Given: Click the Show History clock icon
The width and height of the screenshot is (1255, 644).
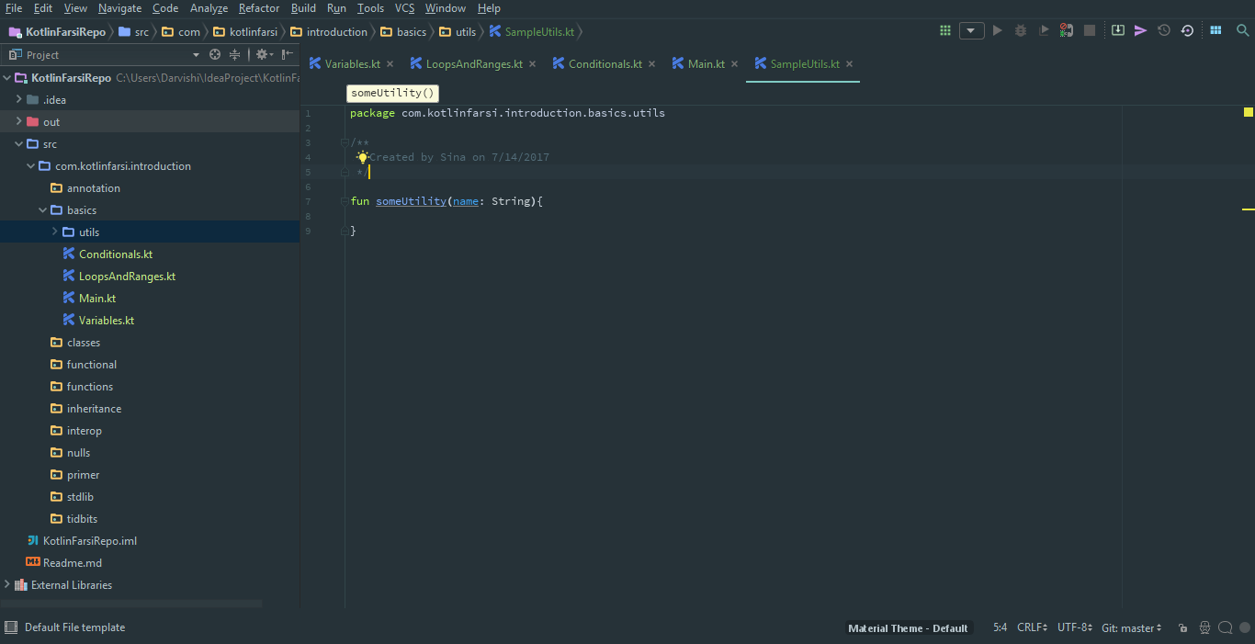Looking at the screenshot, I should coord(1164,30).
